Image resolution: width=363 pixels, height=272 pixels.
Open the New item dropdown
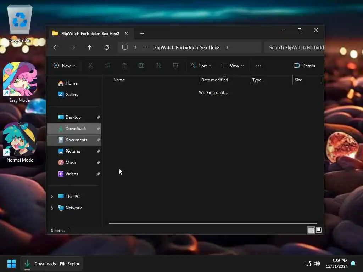tap(65, 66)
